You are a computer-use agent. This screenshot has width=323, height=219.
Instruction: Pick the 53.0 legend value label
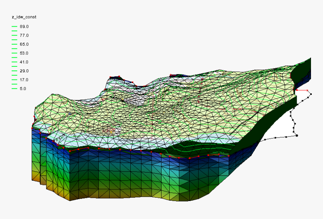pyautogui.click(x=24, y=53)
